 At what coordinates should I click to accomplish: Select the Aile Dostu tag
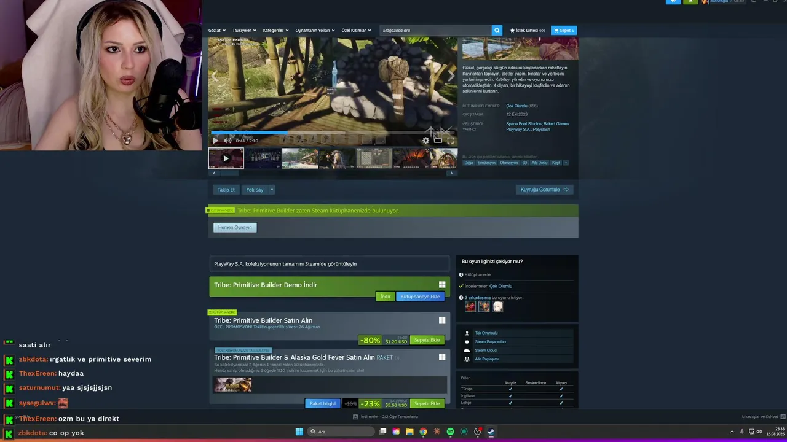(x=539, y=163)
